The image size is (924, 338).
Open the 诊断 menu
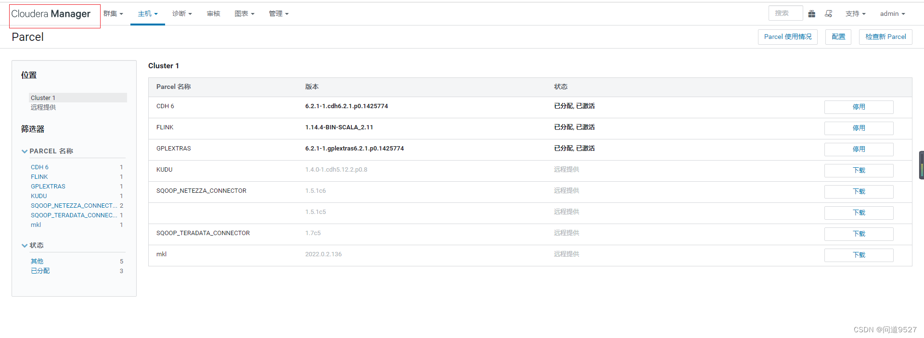click(182, 13)
